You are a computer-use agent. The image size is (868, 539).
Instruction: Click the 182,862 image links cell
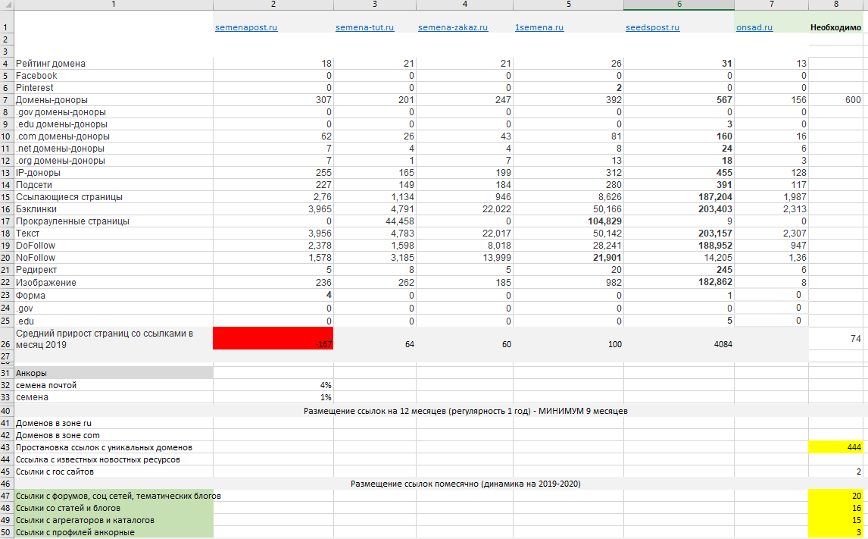[x=679, y=282]
